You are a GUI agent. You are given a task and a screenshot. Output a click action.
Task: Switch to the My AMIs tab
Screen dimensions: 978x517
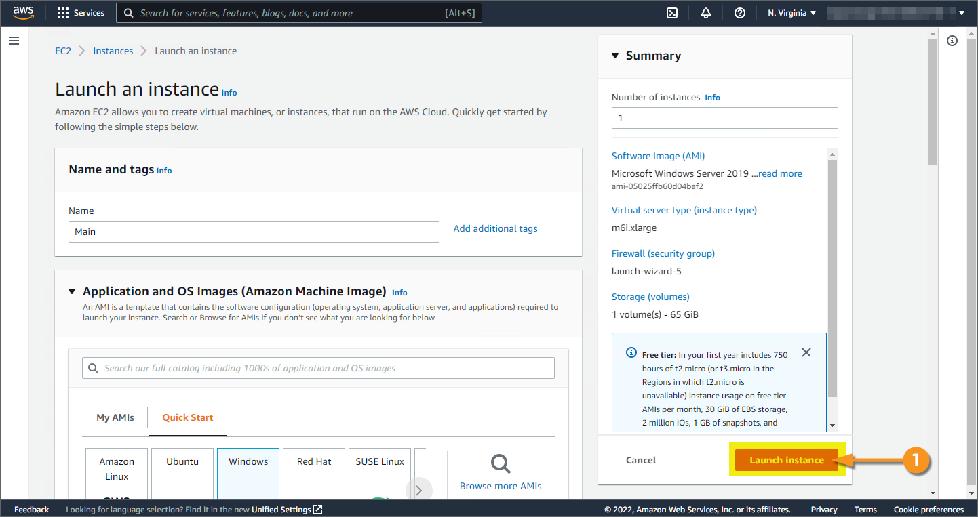[115, 417]
